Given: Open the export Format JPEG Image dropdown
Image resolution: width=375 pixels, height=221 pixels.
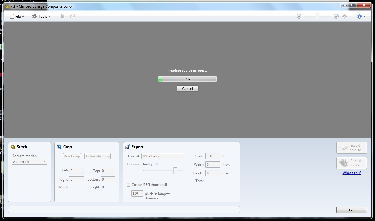Looking at the screenshot, I should click(x=163, y=156).
